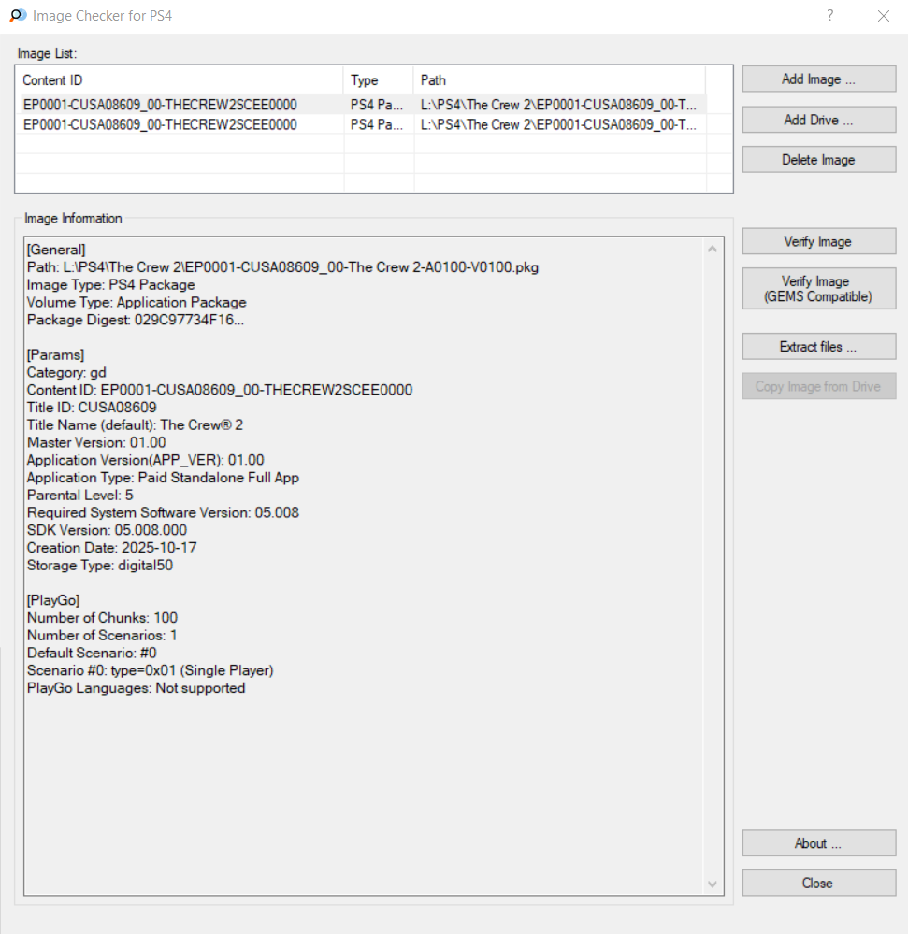Click the down arrow of the information scrollbar
The image size is (908, 934).
pos(713,884)
